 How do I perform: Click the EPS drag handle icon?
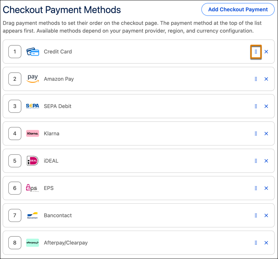point(256,188)
